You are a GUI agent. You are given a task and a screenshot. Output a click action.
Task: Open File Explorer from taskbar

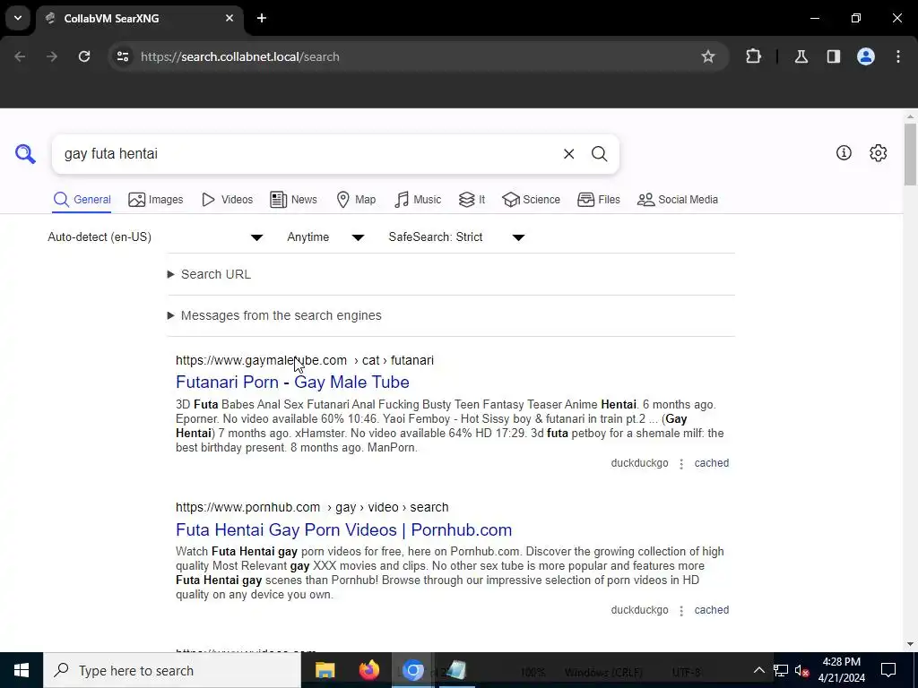[x=325, y=670]
